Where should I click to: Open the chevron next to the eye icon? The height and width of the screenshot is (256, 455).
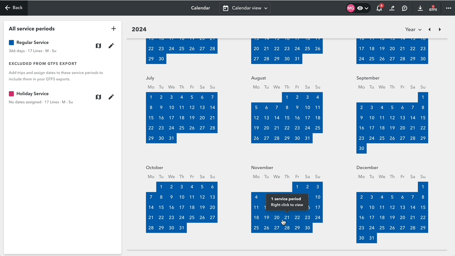(366, 8)
